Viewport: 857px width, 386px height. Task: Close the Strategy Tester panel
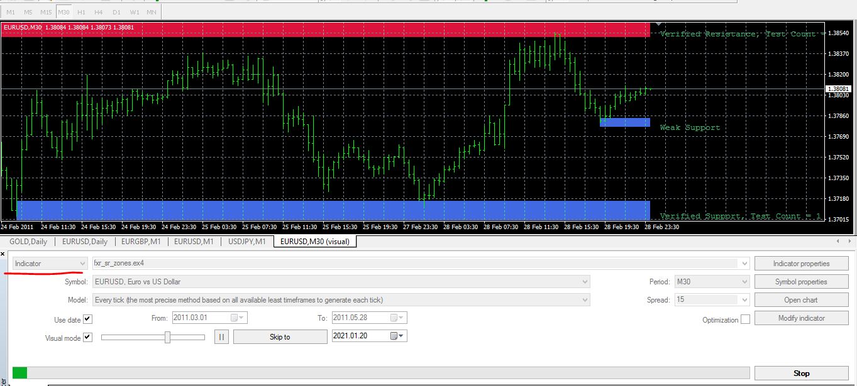click(3, 254)
